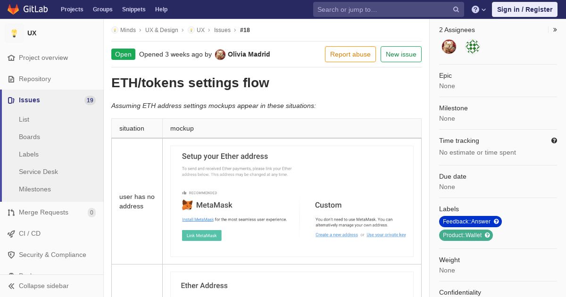Viewport: 566px width, 297px height.
Task: Click '2 Assignees' heading text
Action: pos(457,30)
